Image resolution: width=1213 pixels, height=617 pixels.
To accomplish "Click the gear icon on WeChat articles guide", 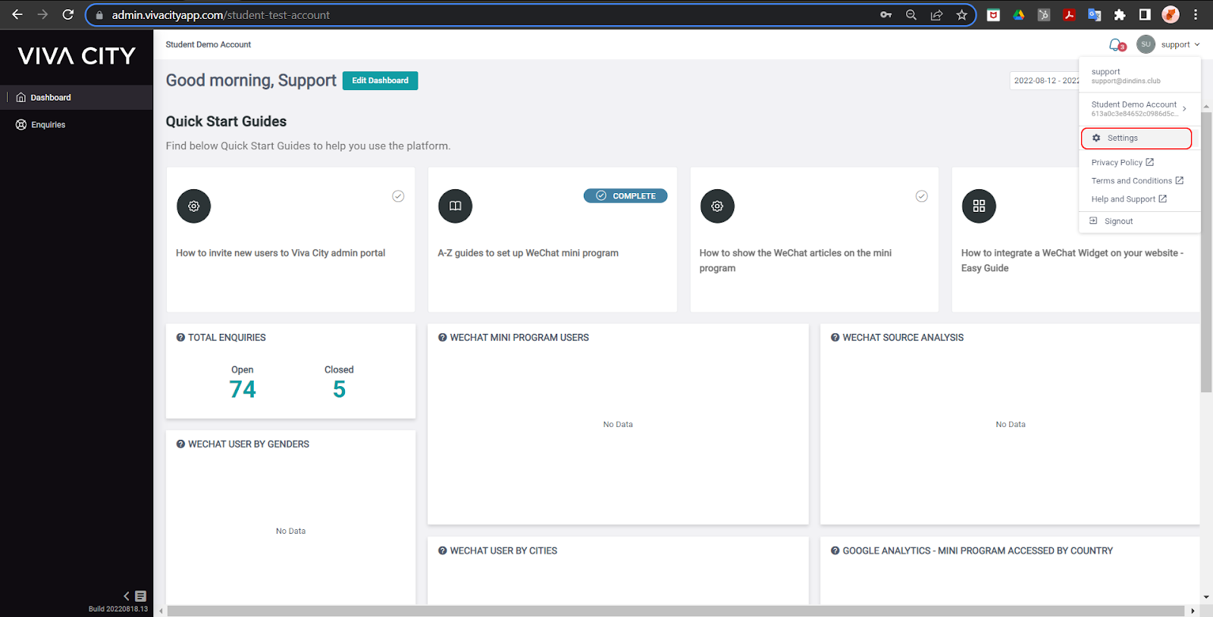I will tap(717, 206).
